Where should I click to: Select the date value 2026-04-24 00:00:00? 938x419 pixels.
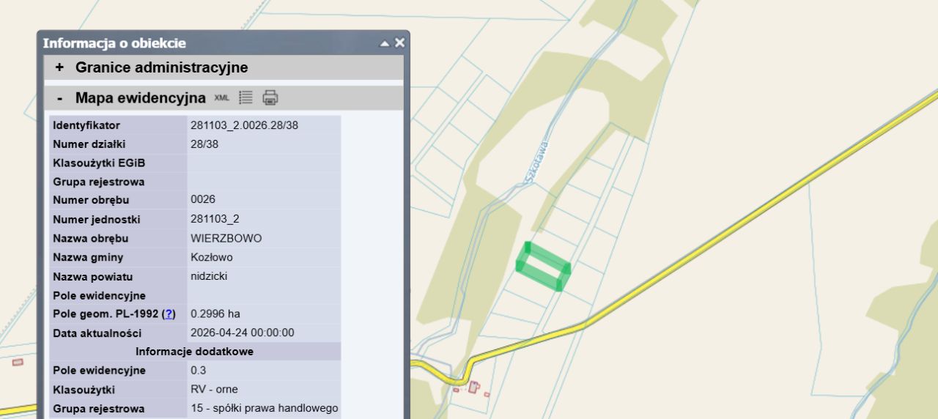tap(243, 333)
